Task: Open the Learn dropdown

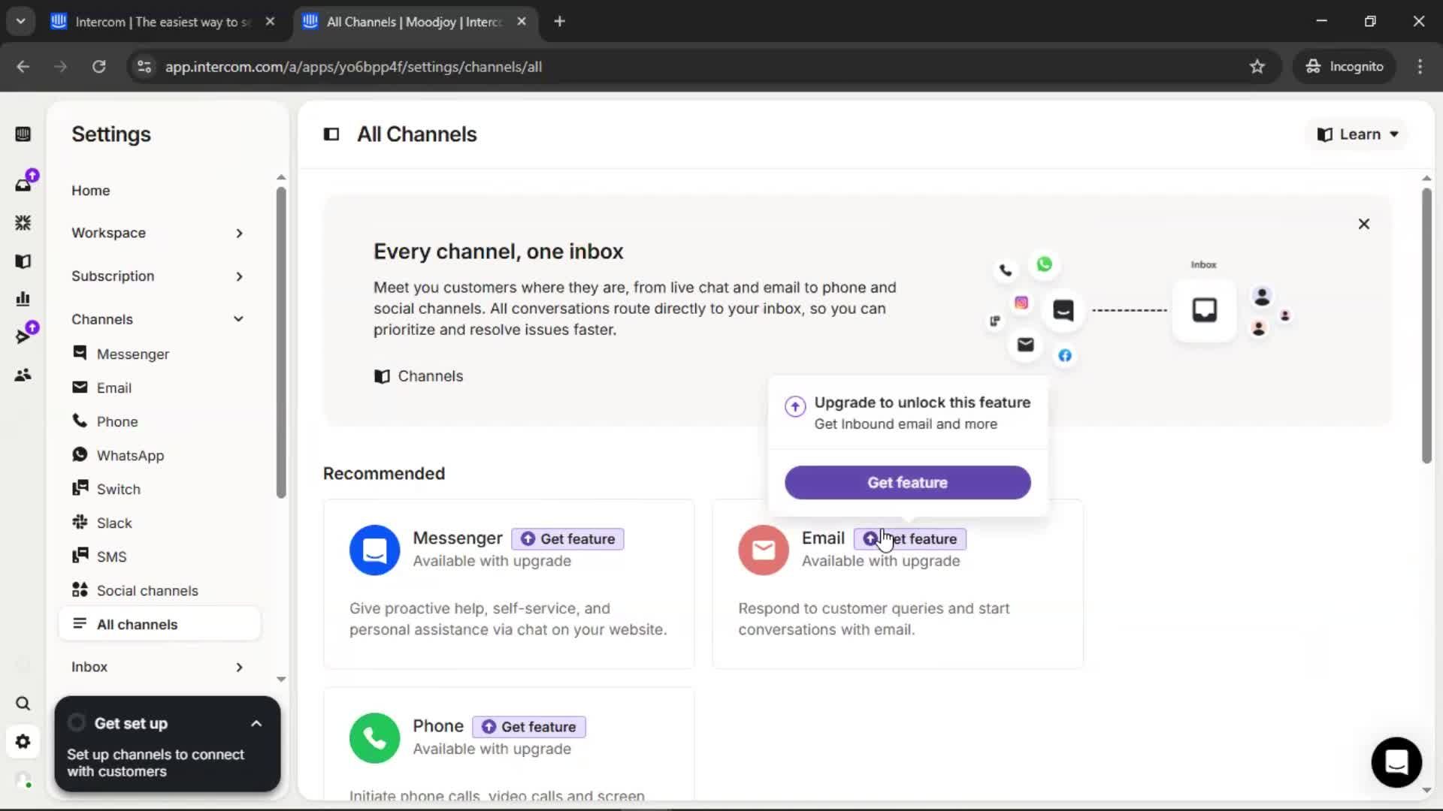Action: point(1358,134)
